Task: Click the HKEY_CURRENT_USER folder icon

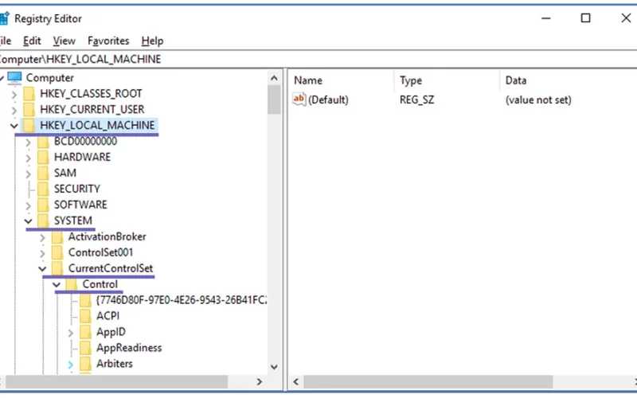Action: pyautogui.click(x=29, y=109)
